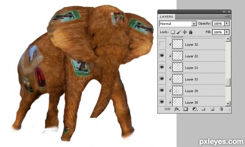Lock all with padlock icon
Screen dimensions: 245x147
coord(190,32)
